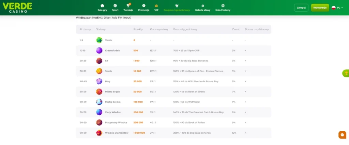Click the green Verde status icon
The height and width of the screenshot is (145, 349).
(x=99, y=40)
